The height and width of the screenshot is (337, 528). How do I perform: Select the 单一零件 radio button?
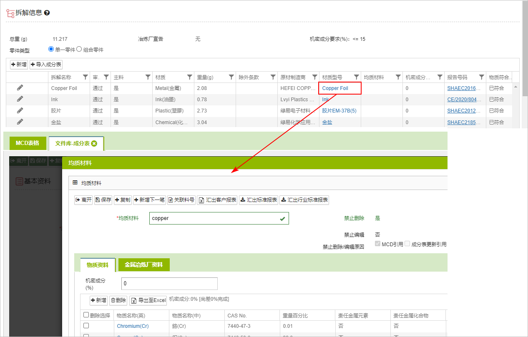51,49
